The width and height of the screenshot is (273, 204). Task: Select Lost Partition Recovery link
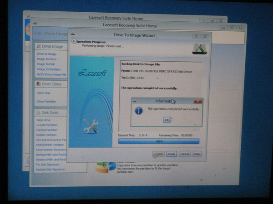[51, 150]
